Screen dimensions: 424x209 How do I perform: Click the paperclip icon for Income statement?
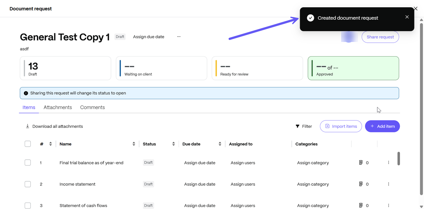coord(360,184)
